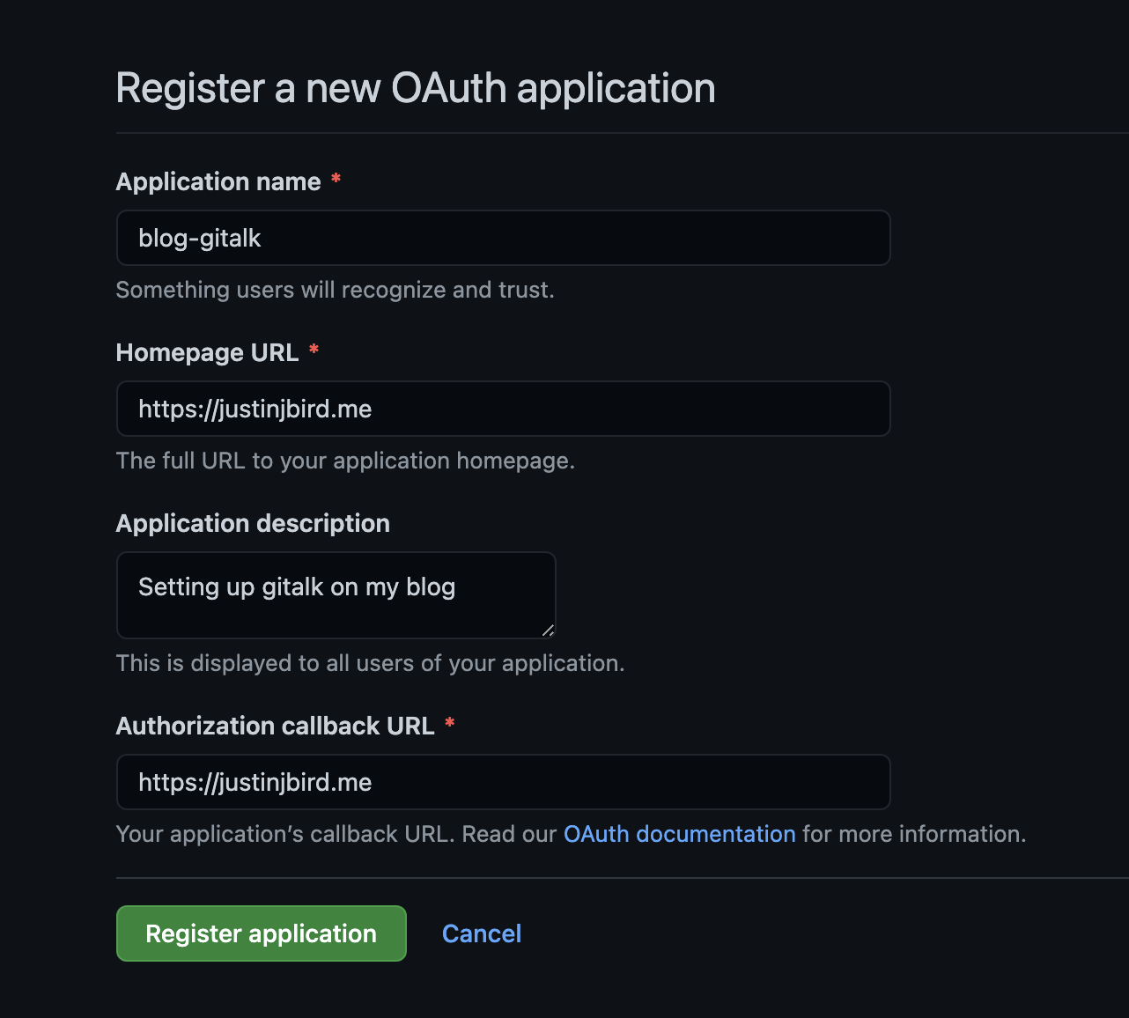Screen dimensions: 1129x1018
Task: Click the required asterisk beside callback URL
Action: (450, 724)
